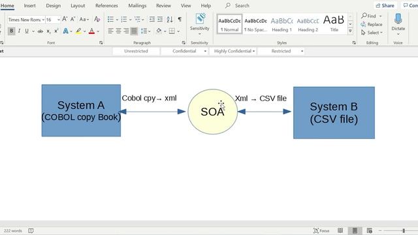Open Change Case dropdown

pos(84,19)
